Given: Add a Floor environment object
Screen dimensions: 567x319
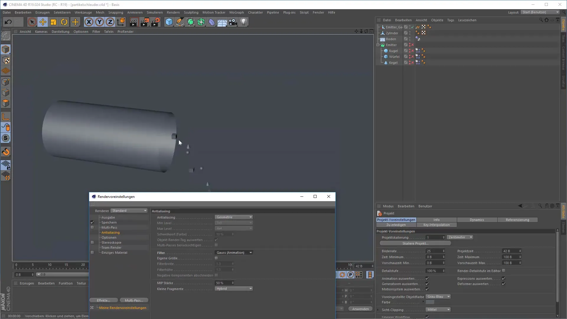Looking at the screenshot, I should click(x=222, y=22).
